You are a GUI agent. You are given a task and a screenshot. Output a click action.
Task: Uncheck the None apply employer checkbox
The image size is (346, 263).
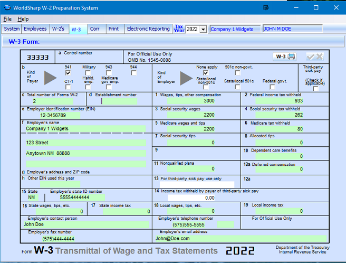[x=206, y=73]
